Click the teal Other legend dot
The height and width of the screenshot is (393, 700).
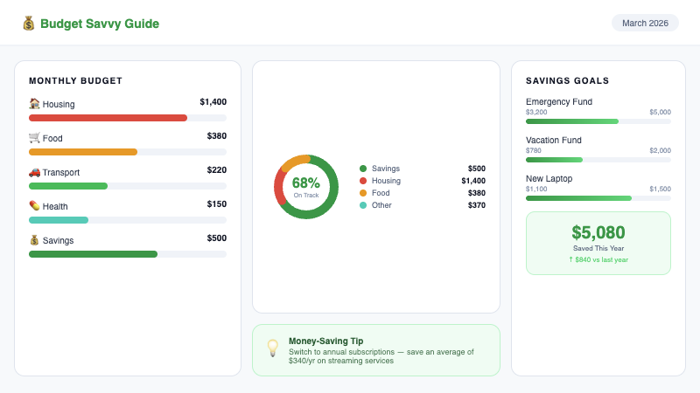pyautogui.click(x=363, y=205)
